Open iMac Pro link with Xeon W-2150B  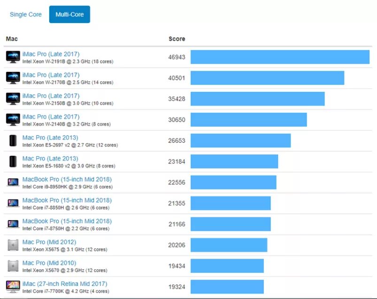(51, 96)
